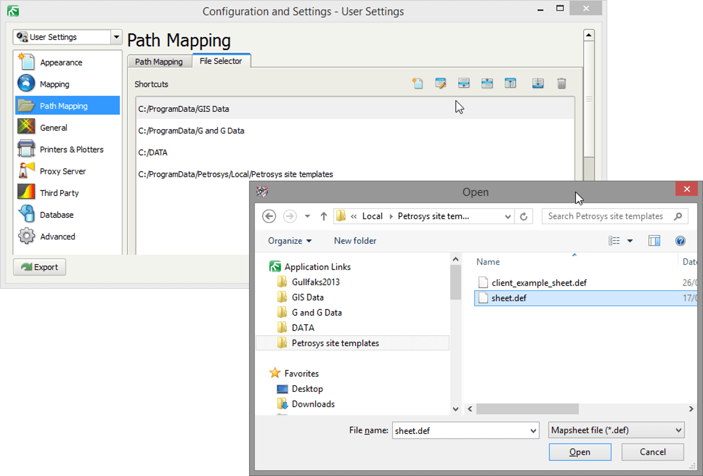Click the settings window scroll up arrow
This screenshot has height=476, width=703.
(x=589, y=35)
